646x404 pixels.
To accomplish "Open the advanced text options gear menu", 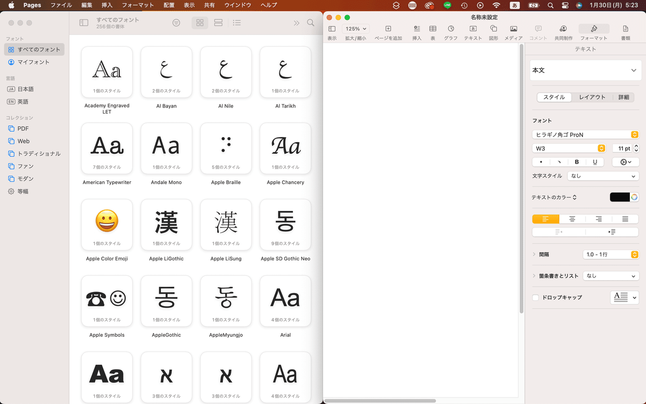I will coord(626,162).
